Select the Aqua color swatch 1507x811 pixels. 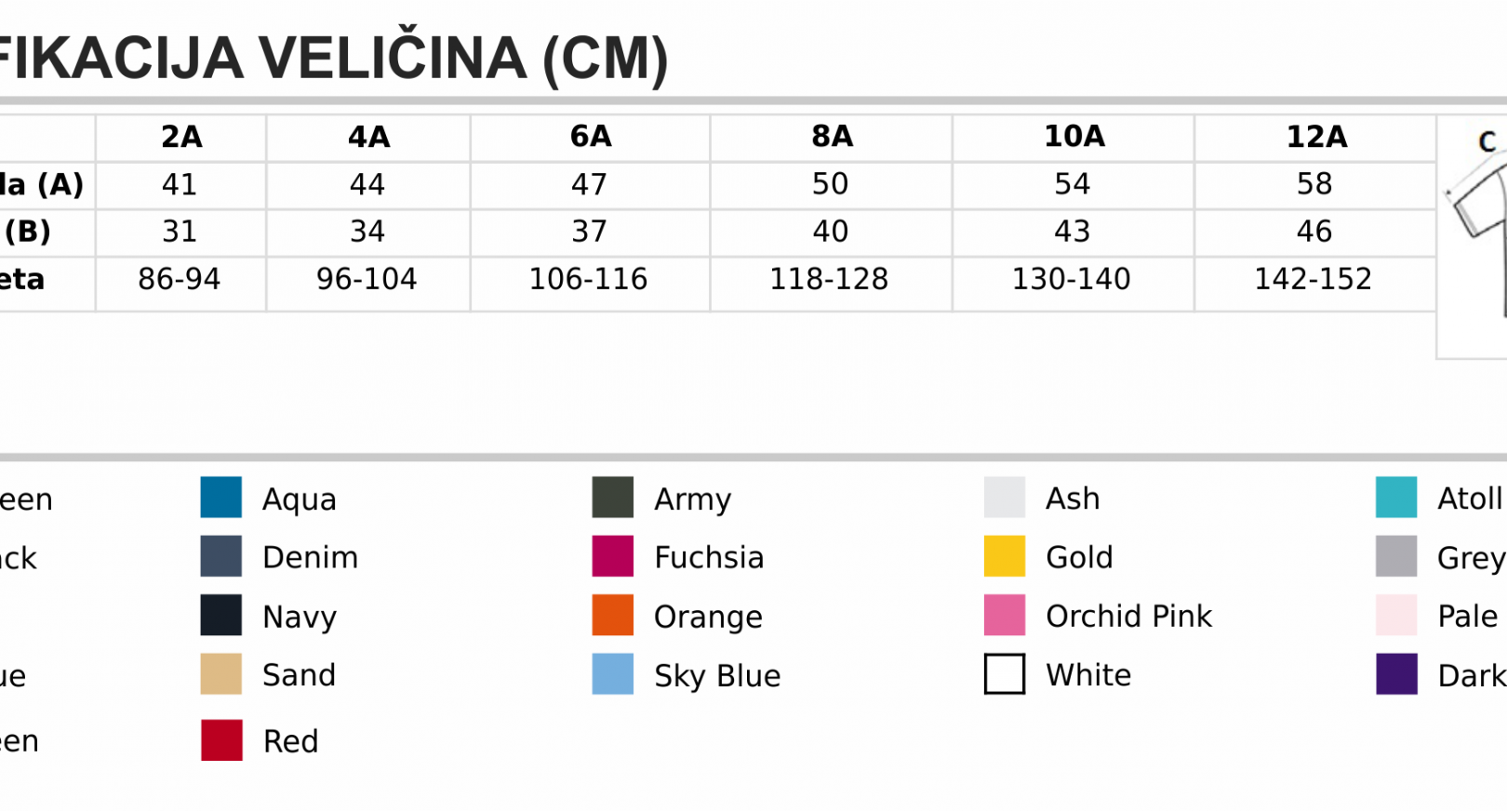click(x=221, y=498)
